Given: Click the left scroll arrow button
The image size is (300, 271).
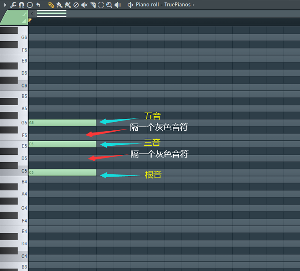Looking at the screenshot, I should [32, 14].
